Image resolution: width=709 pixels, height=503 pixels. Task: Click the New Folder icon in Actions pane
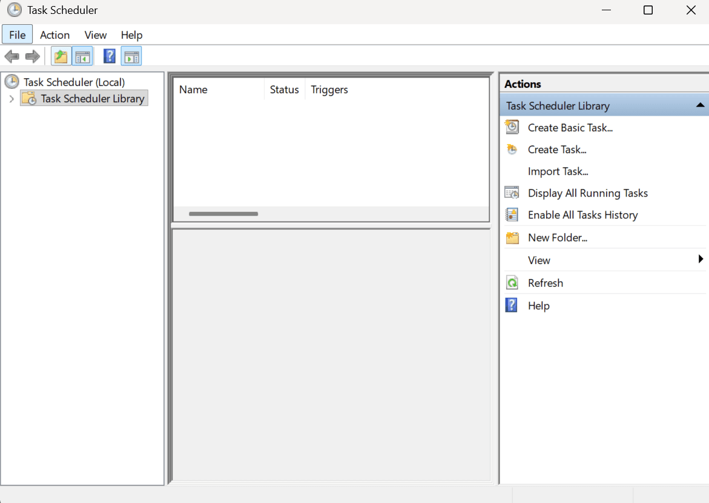pos(512,237)
